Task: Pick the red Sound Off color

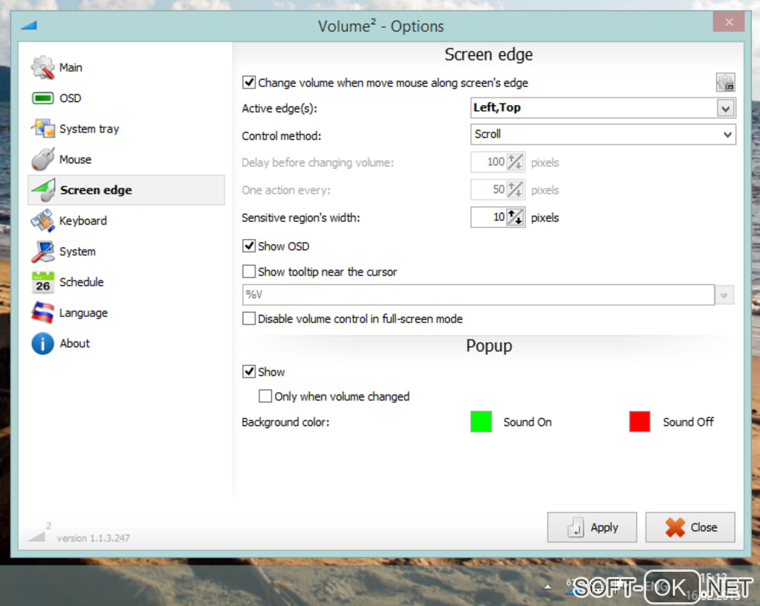Action: [x=639, y=421]
